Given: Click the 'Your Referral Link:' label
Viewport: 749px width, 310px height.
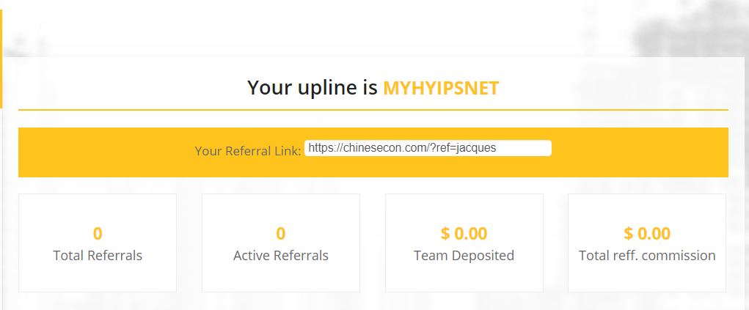Looking at the screenshot, I should (x=248, y=151).
